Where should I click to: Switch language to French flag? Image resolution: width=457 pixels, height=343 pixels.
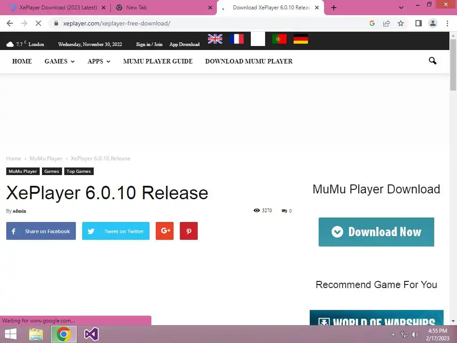pos(237,39)
